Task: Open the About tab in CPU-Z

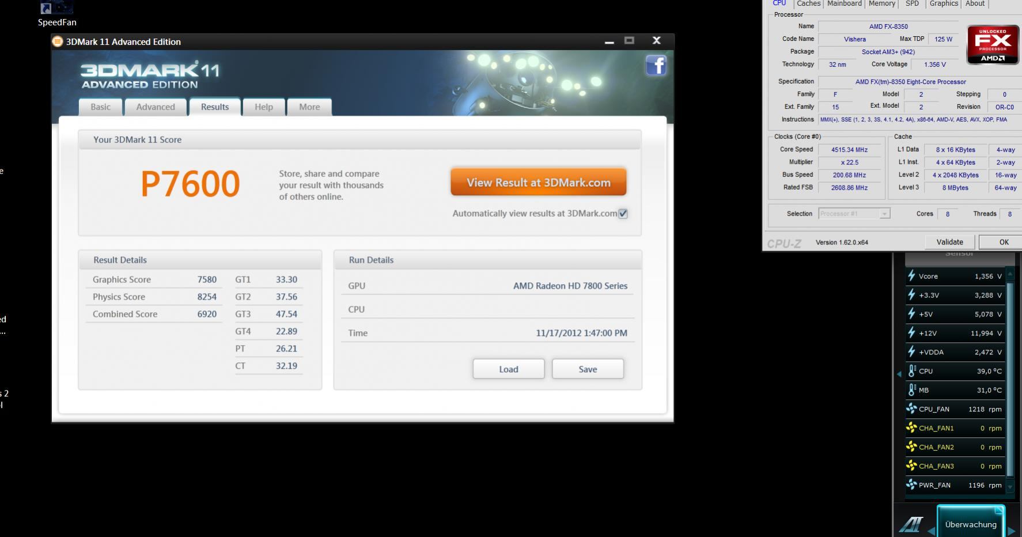Action: [x=975, y=3]
